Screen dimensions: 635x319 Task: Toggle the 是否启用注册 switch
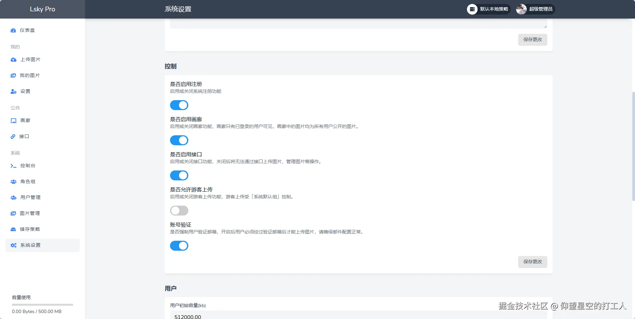(179, 105)
